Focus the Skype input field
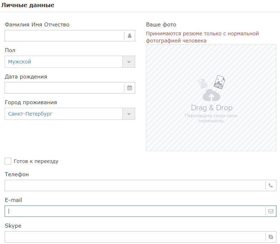Image resolution: width=280 pixels, height=244 pixels. point(135,237)
